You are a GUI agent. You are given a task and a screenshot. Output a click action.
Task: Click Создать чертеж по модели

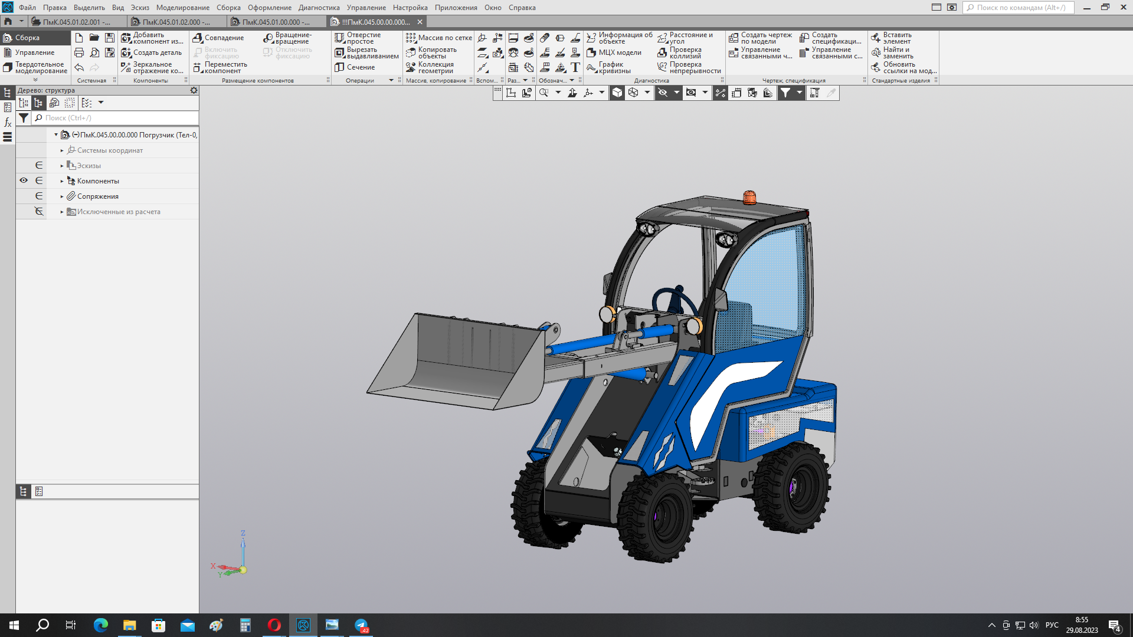tap(761, 38)
